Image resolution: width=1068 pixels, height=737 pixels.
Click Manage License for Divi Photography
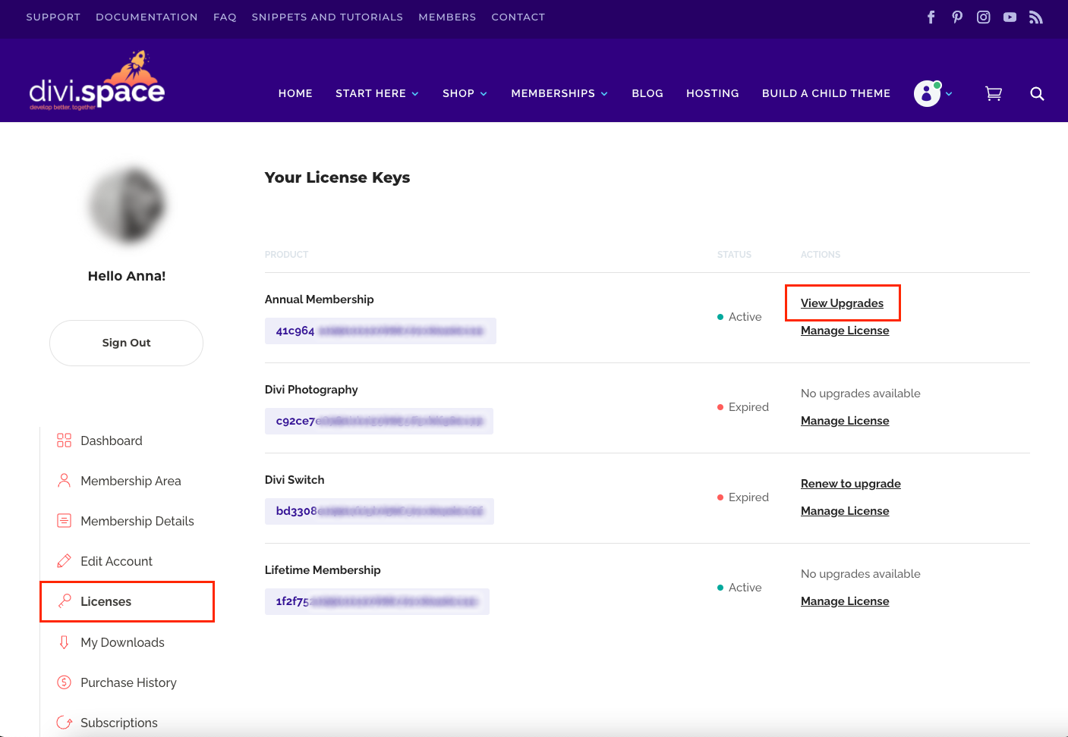(x=845, y=421)
